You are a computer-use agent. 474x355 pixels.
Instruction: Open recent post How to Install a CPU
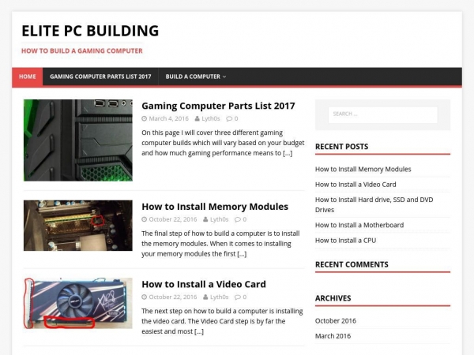[345, 241]
